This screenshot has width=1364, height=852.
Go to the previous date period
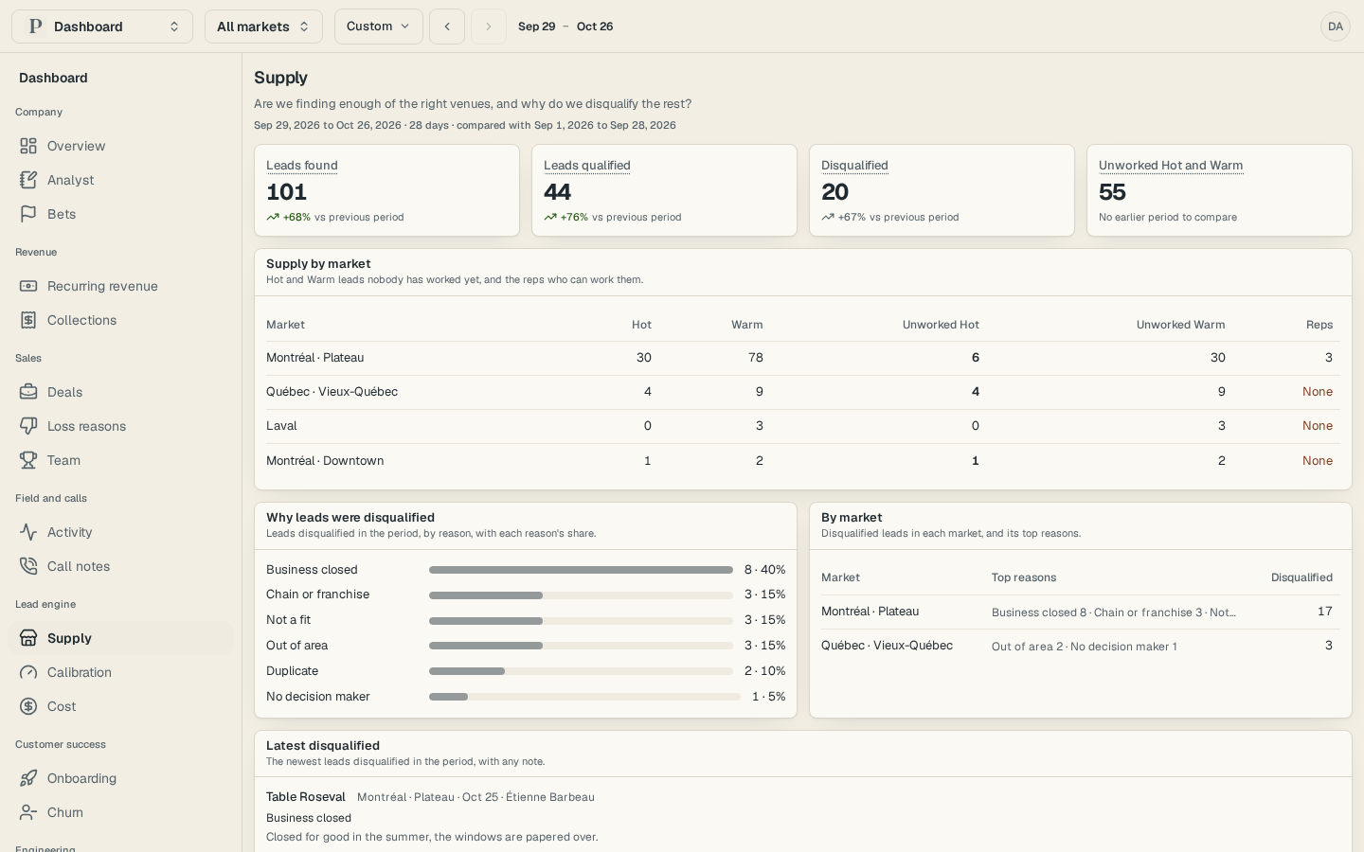447,27
